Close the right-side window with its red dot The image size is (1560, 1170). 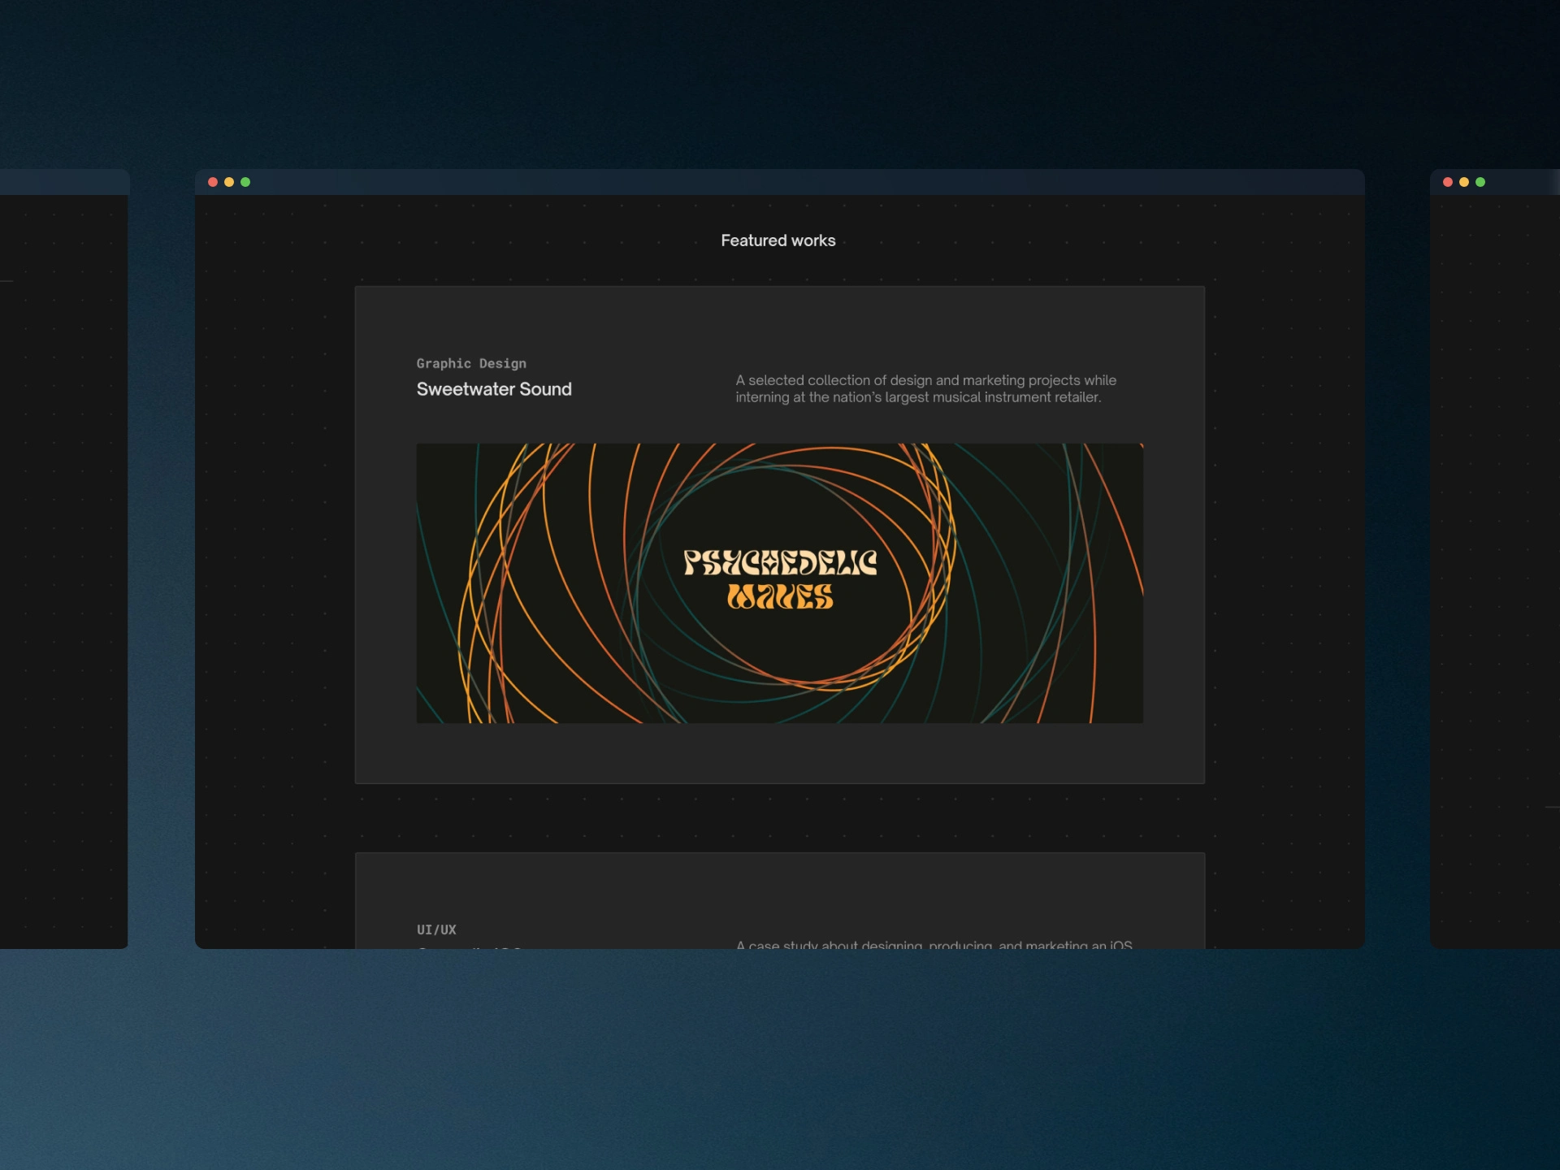tap(1448, 182)
